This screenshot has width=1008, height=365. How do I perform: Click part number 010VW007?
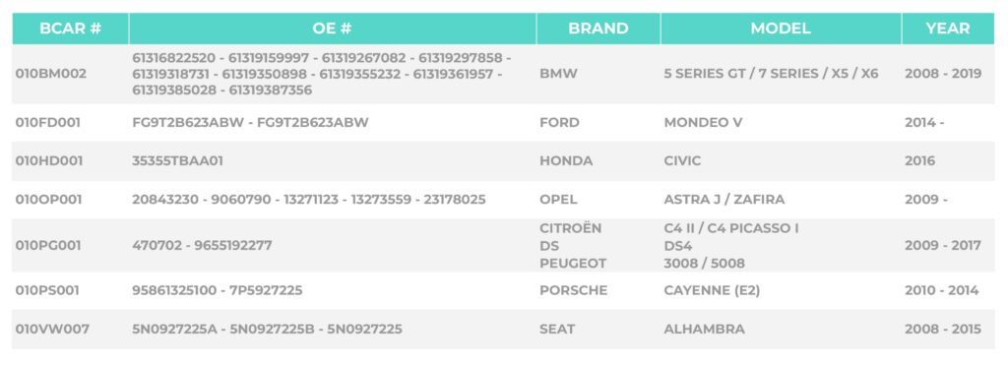(x=53, y=329)
